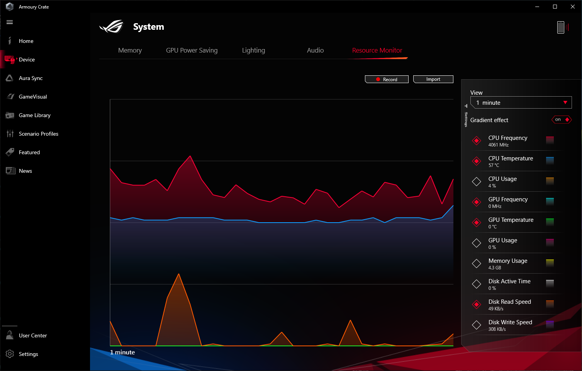582x371 pixels.
Task: Click the Featured tag icon
Action: point(10,152)
